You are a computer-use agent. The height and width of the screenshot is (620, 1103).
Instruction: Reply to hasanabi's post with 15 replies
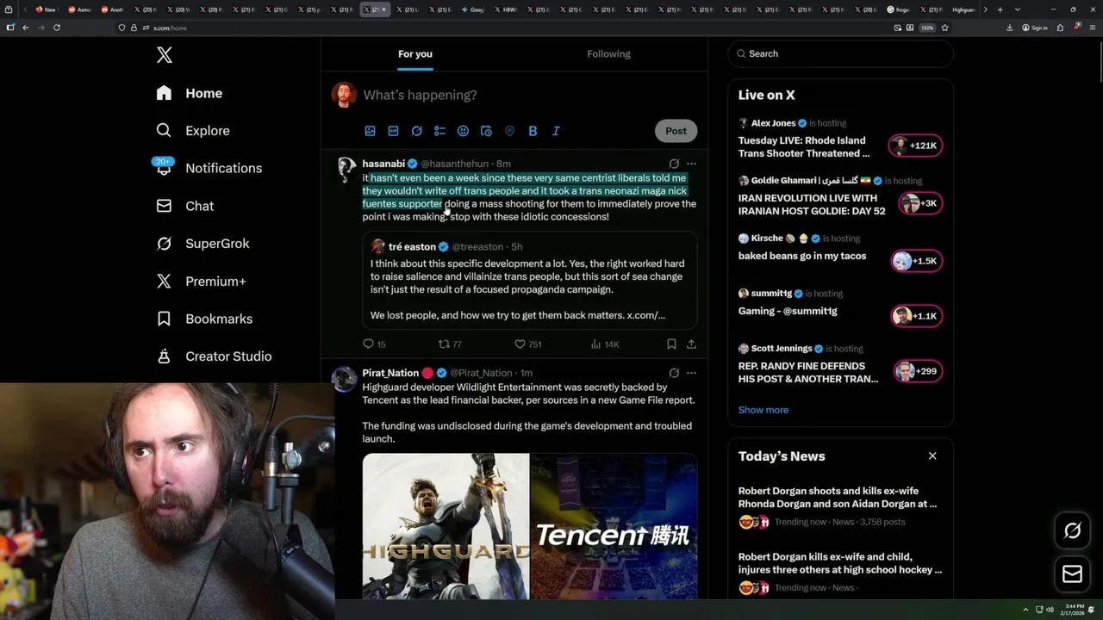coord(374,344)
